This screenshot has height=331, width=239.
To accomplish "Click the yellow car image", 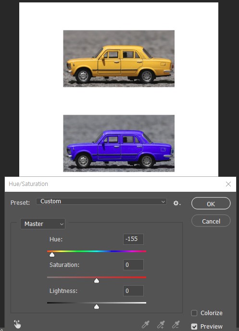I will click(119, 59).
